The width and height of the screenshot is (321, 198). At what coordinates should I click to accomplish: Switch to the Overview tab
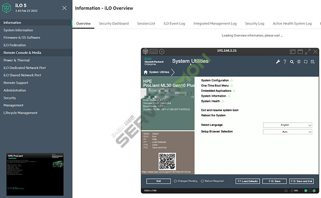(83, 24)
